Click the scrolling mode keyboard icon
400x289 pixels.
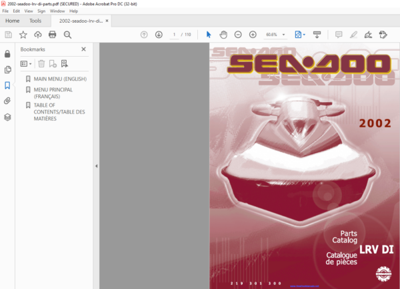click(317, 35)
